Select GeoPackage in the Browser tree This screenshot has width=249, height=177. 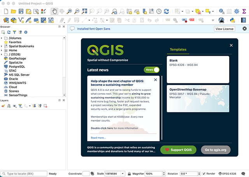pyautogui.click(x=17, y=58)
